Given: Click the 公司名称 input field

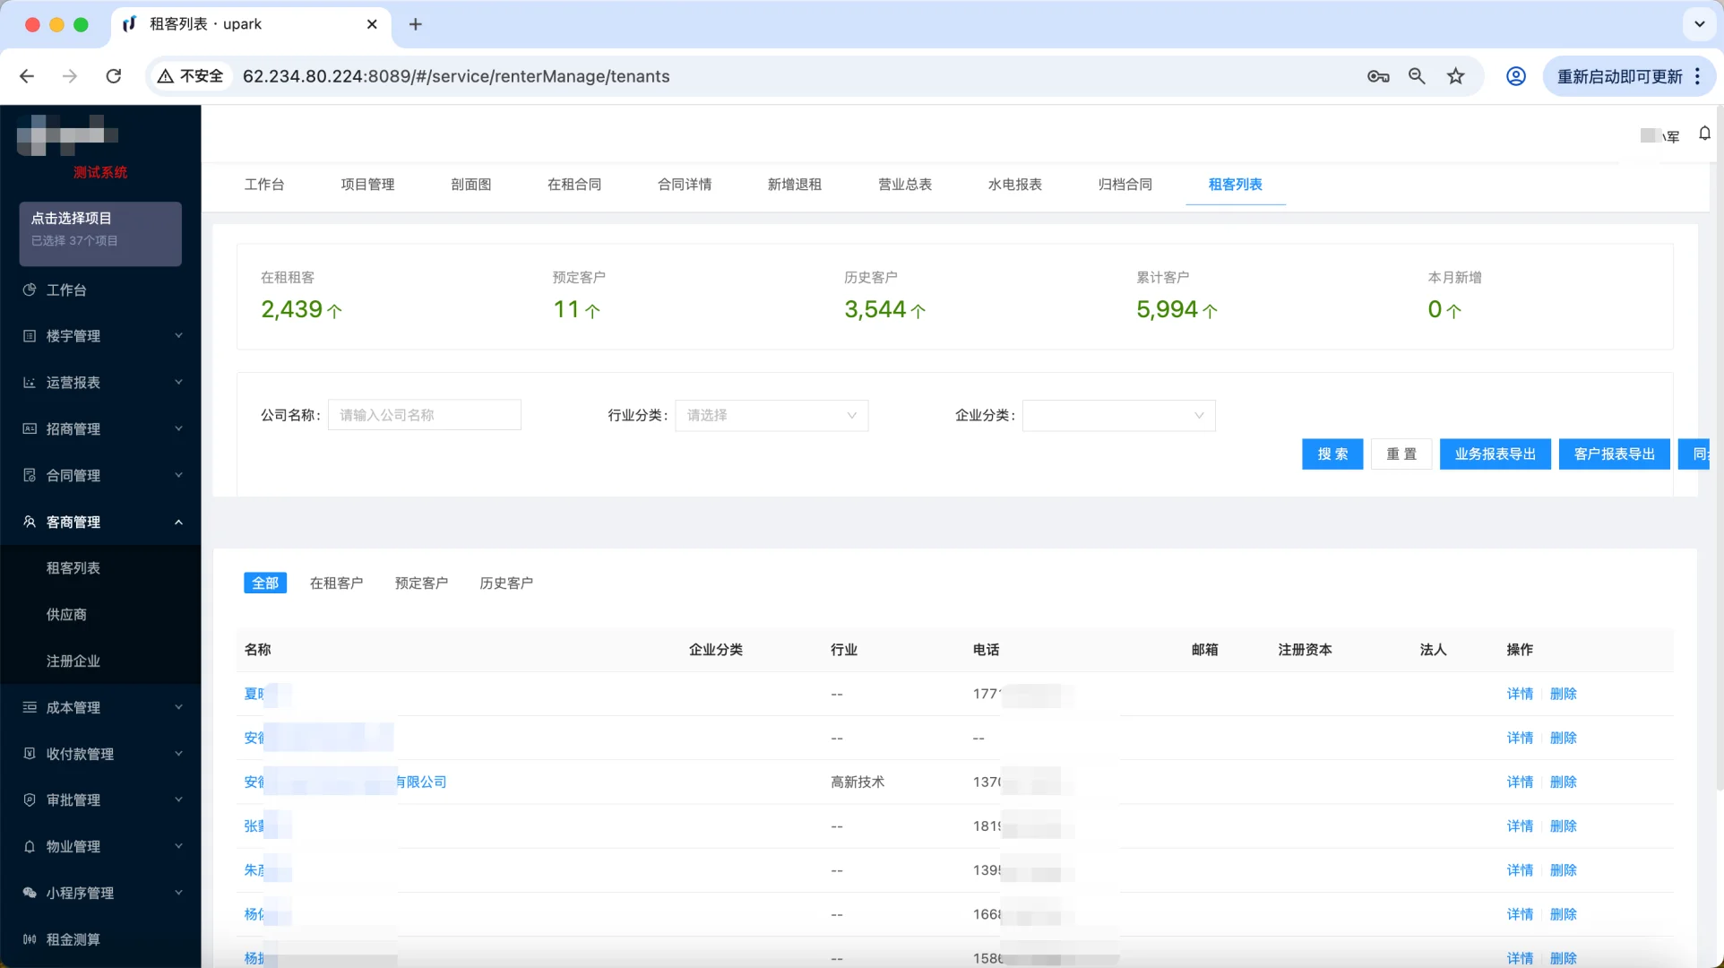Looking at the screenshot, I should (425, 414).
